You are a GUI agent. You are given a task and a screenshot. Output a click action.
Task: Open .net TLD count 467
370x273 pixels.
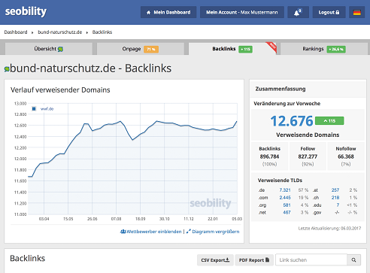coord(287,212)
